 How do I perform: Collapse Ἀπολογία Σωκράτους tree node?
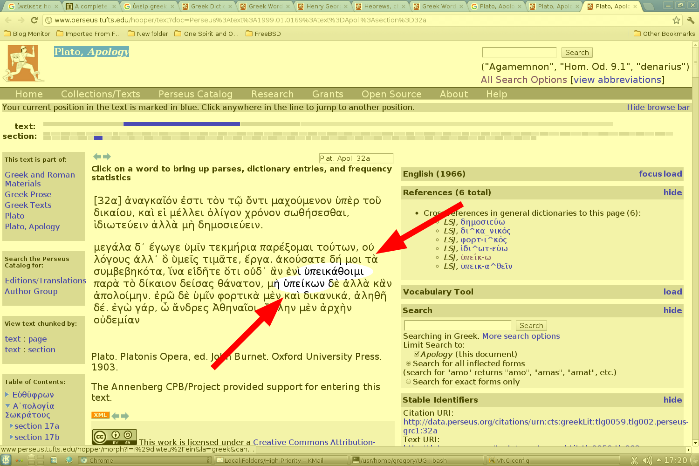(7, 405)
